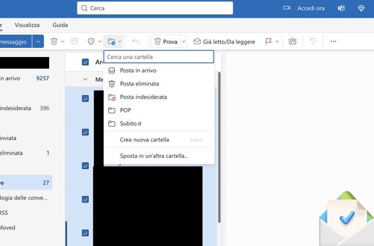Click the flag icon in toolbar
The image size is (374, 246).
(268, 41)
